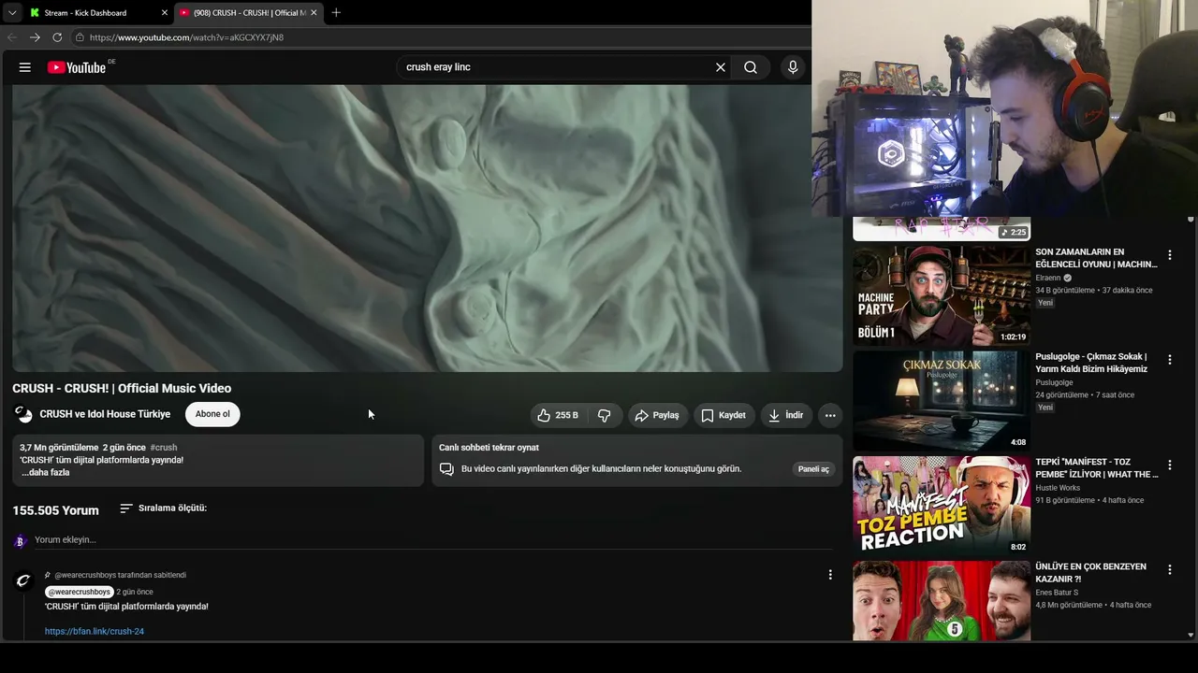
Task: Subscribe with the Abone ol button
Action: pyautogui.click(x=212, y=414)
